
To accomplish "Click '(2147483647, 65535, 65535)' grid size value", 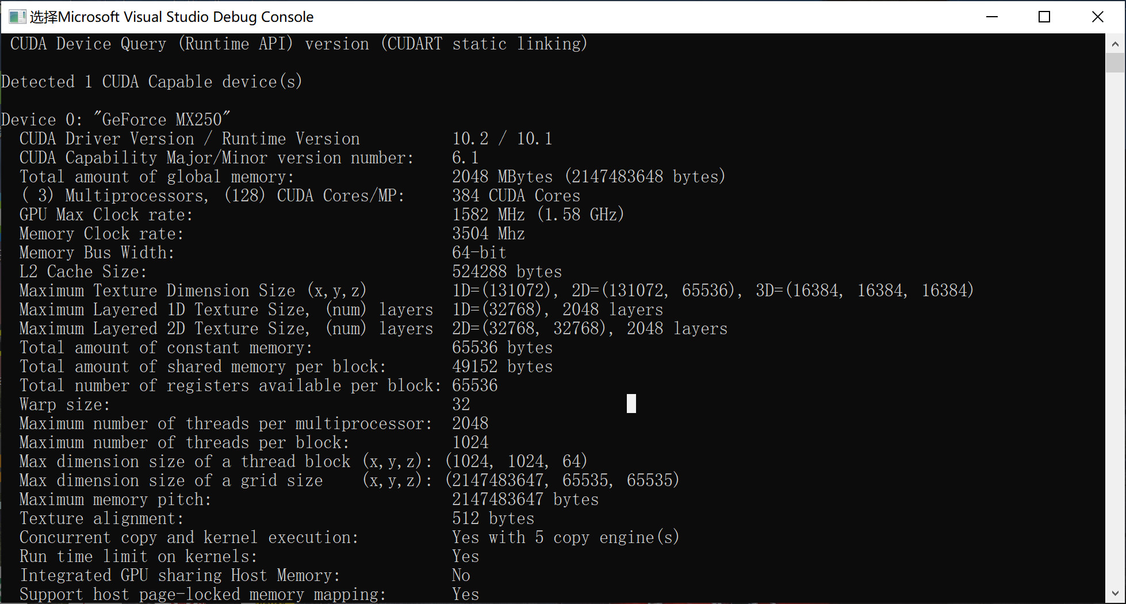I will click(562, 480).
